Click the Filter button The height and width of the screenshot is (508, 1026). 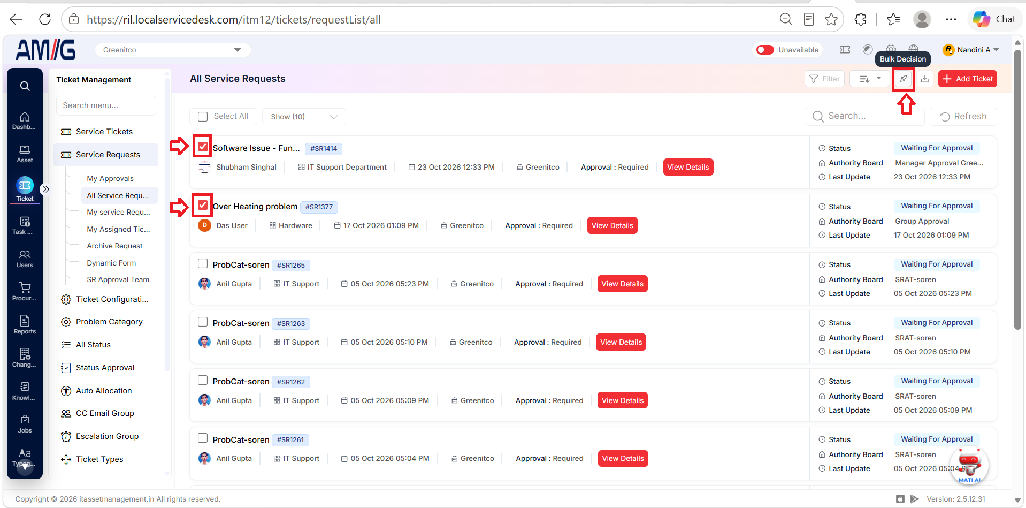(x=825, y=79)
